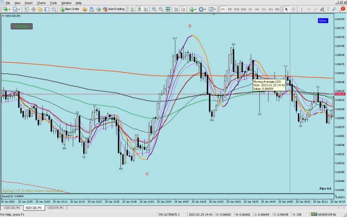Open the Help menu
The width and height of the screenshot is (347, 217).
point(79,3)
